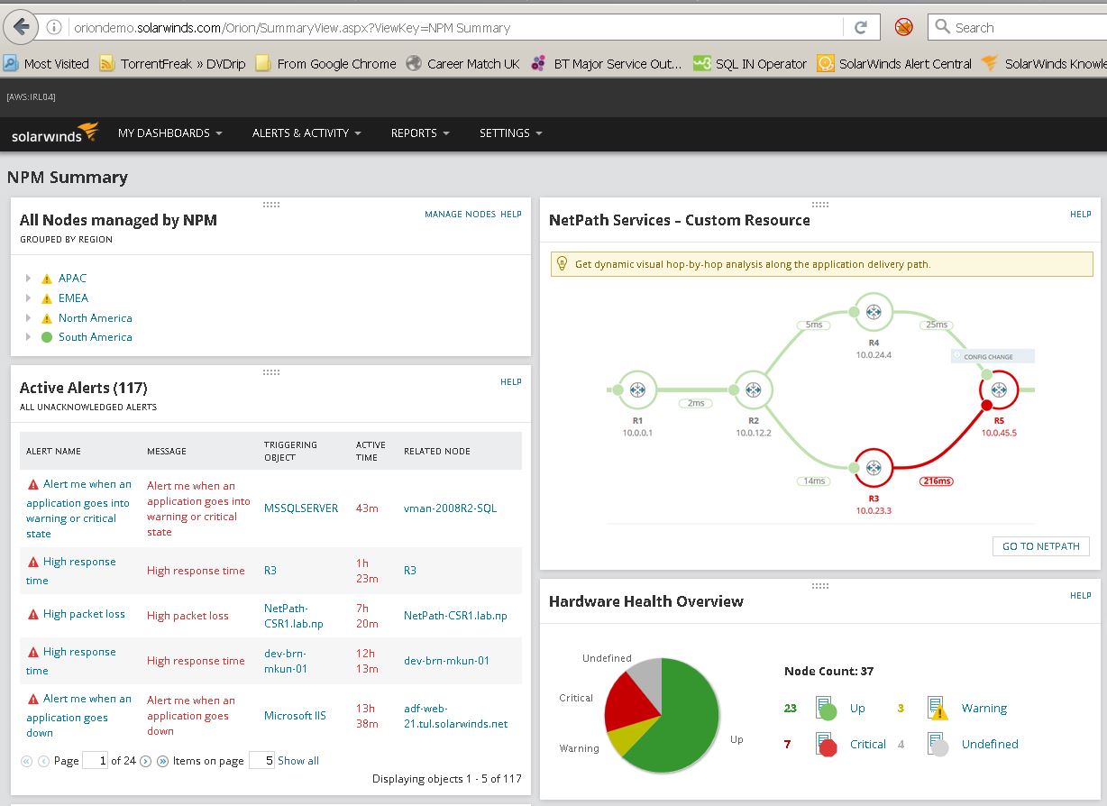Go back using the browser back arrow
Image resolution: width=1107 pixels, height=806 pixels.
pyautogui.click(x=21, y=26)
